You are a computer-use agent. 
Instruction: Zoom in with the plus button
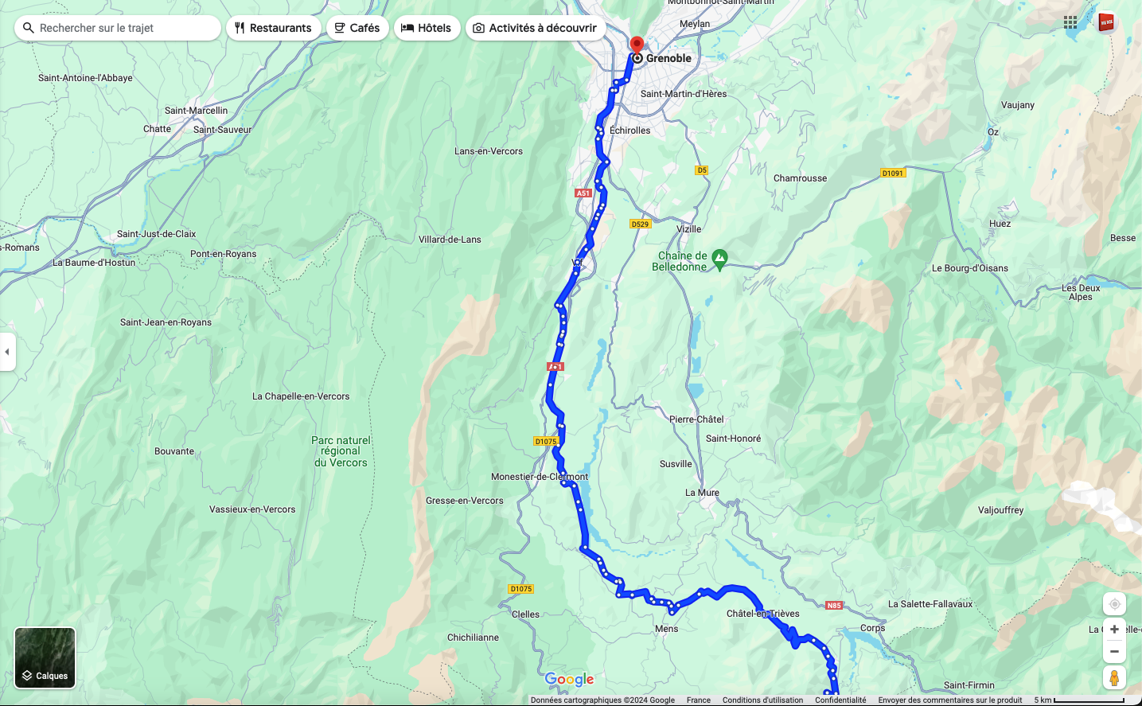pyautogui.click(x=1114, y=629)
